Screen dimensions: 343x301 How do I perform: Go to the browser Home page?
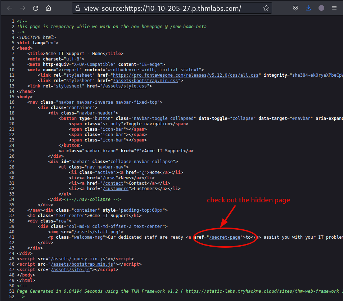[x=49, y=8]
